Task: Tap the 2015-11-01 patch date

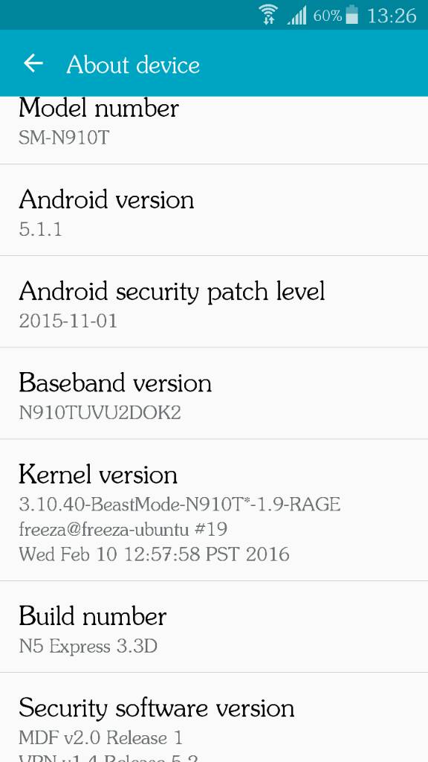Action: 68,321
